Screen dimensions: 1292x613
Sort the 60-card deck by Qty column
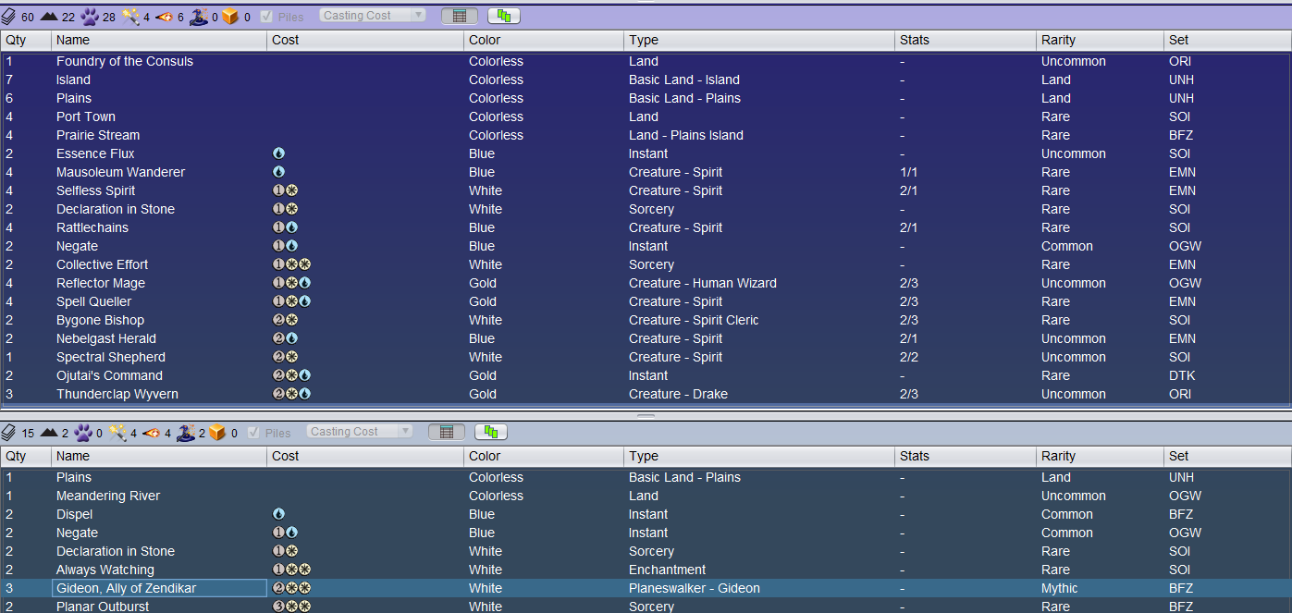(27, 41)
